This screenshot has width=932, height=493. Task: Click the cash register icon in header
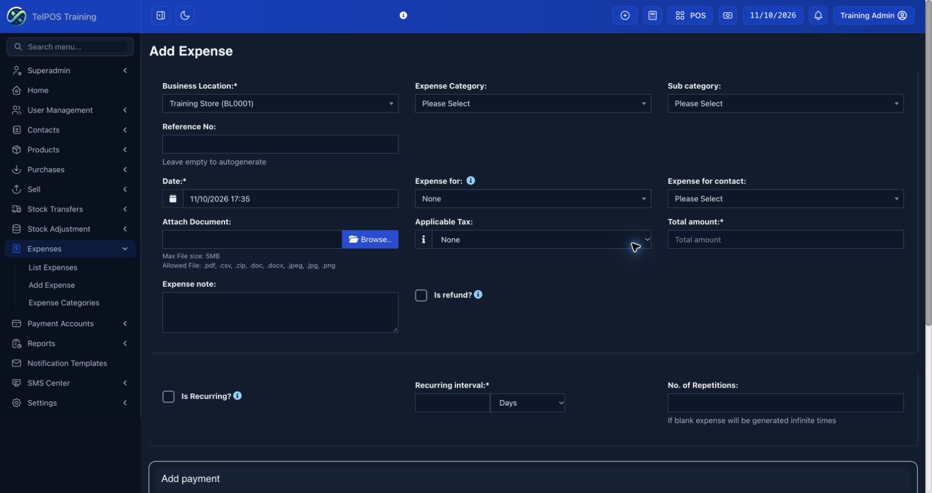click(x=728, y=16)
